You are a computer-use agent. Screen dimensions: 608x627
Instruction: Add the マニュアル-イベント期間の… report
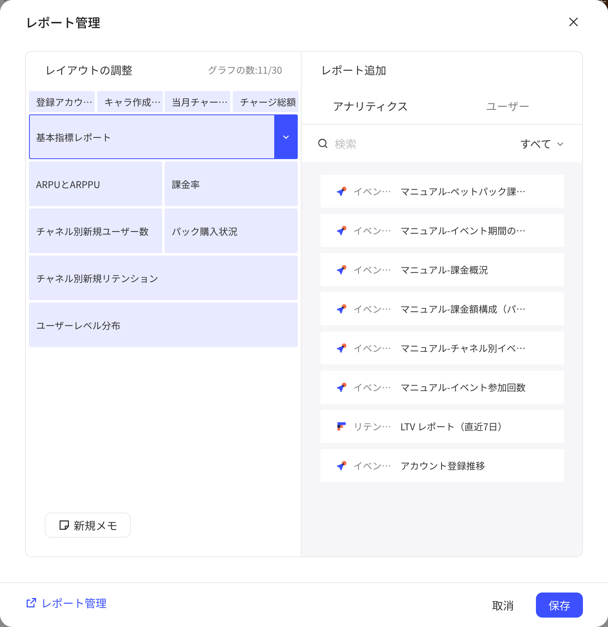point(442,230)
